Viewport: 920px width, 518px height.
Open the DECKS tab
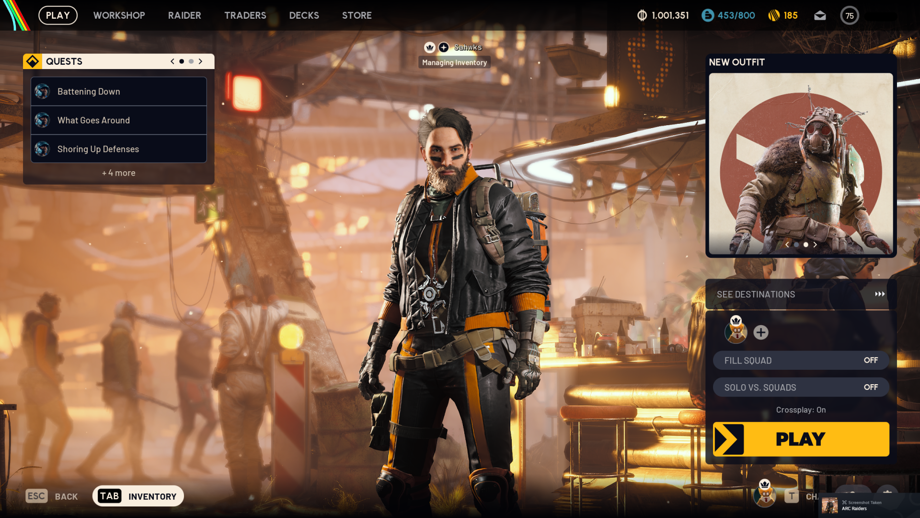[304, 15]
